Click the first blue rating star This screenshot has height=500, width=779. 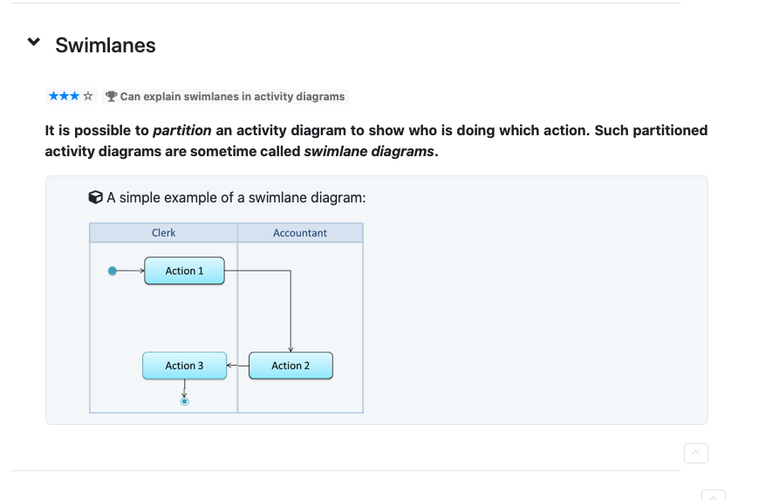53,96
